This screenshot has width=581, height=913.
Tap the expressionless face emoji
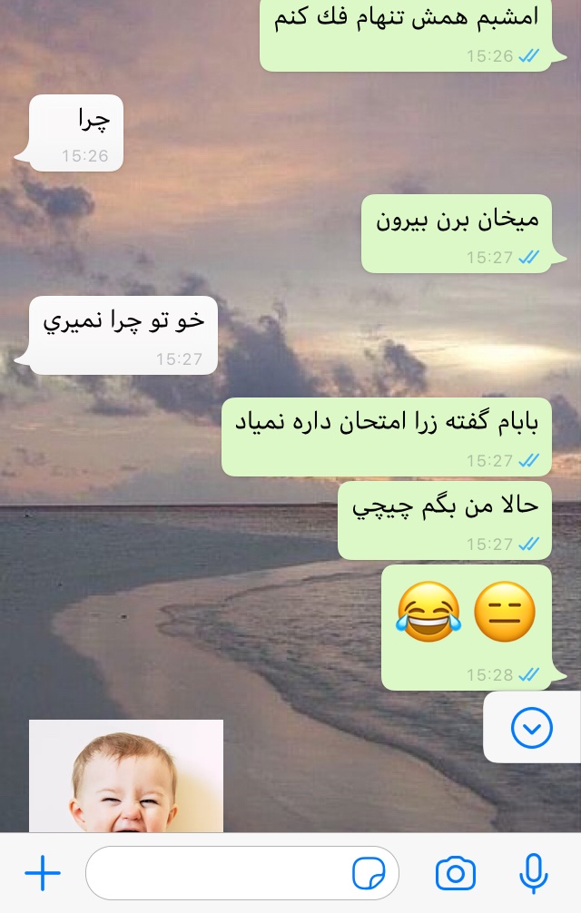504,612
